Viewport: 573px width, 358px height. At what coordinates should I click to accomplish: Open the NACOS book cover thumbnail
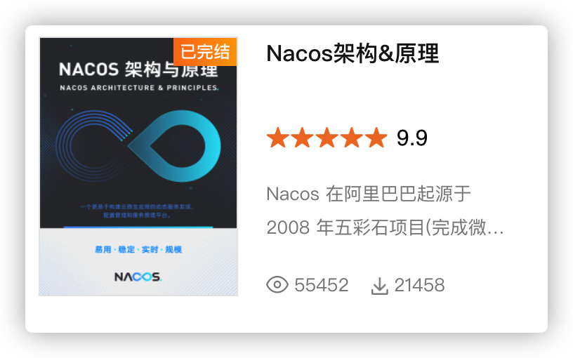pyautogui.click(x=138, y=166)
